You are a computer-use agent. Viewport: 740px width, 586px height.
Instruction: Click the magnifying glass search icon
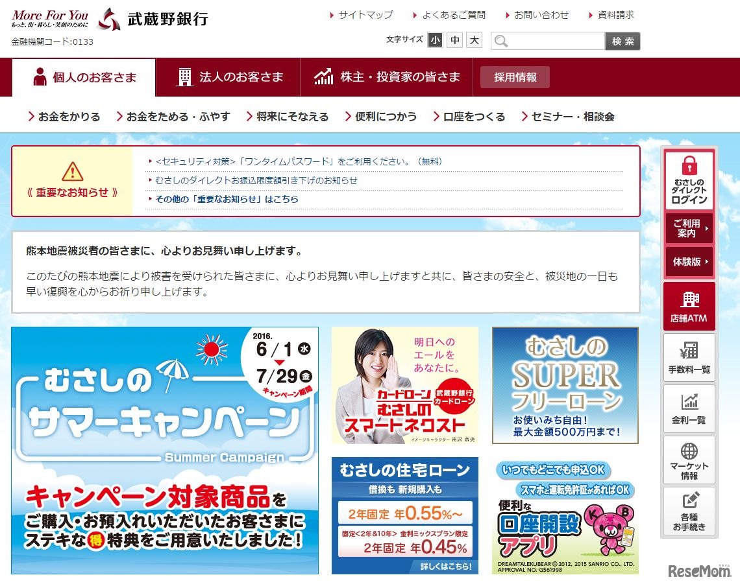(501, 41)
